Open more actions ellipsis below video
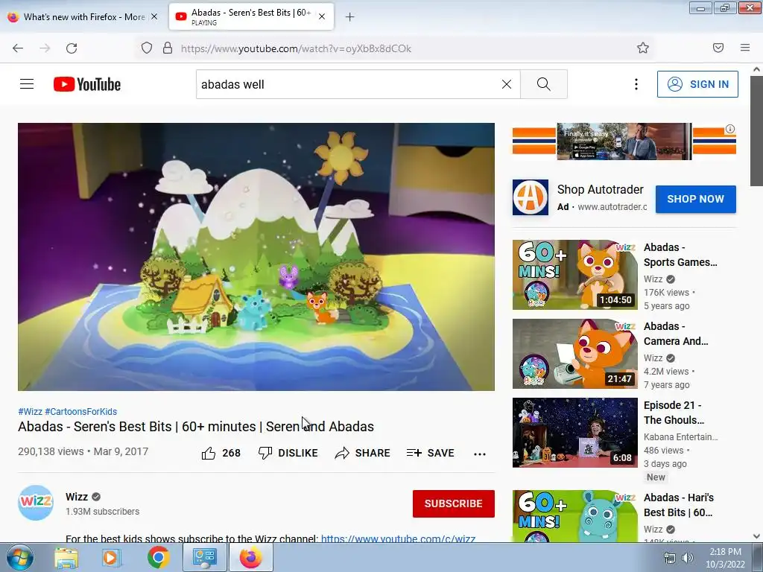The image size is (763, 572). (x=480, y=454)
